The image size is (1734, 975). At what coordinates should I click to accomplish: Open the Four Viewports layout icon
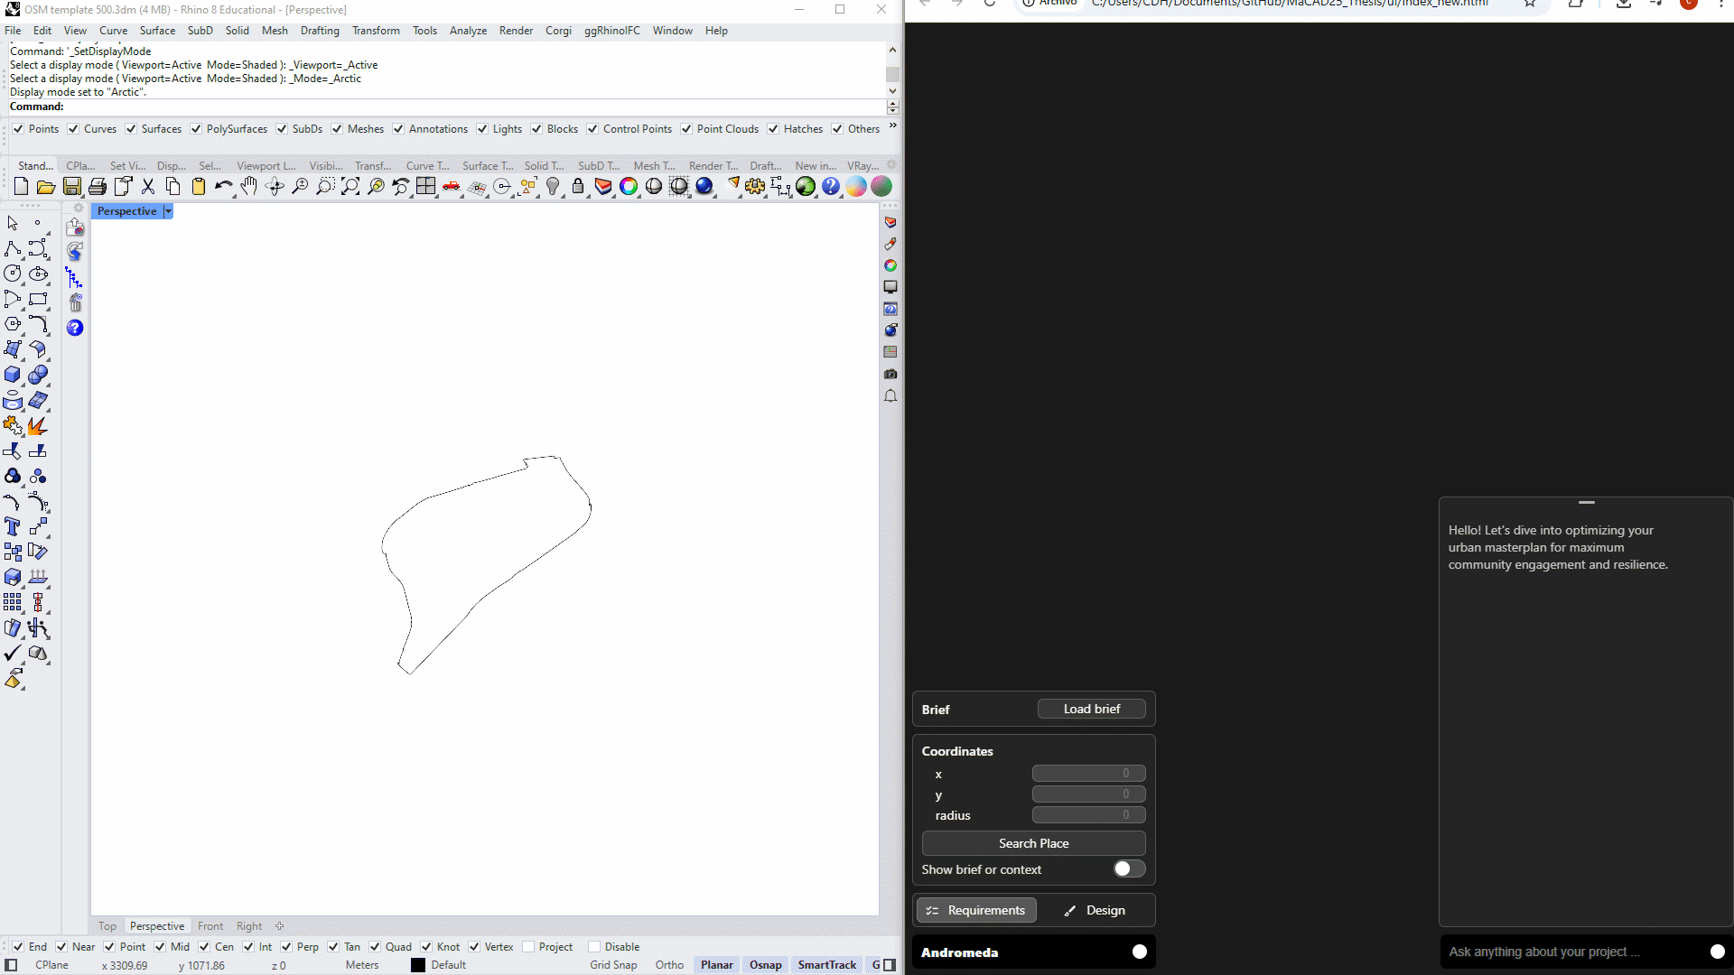tap(425, 187)
